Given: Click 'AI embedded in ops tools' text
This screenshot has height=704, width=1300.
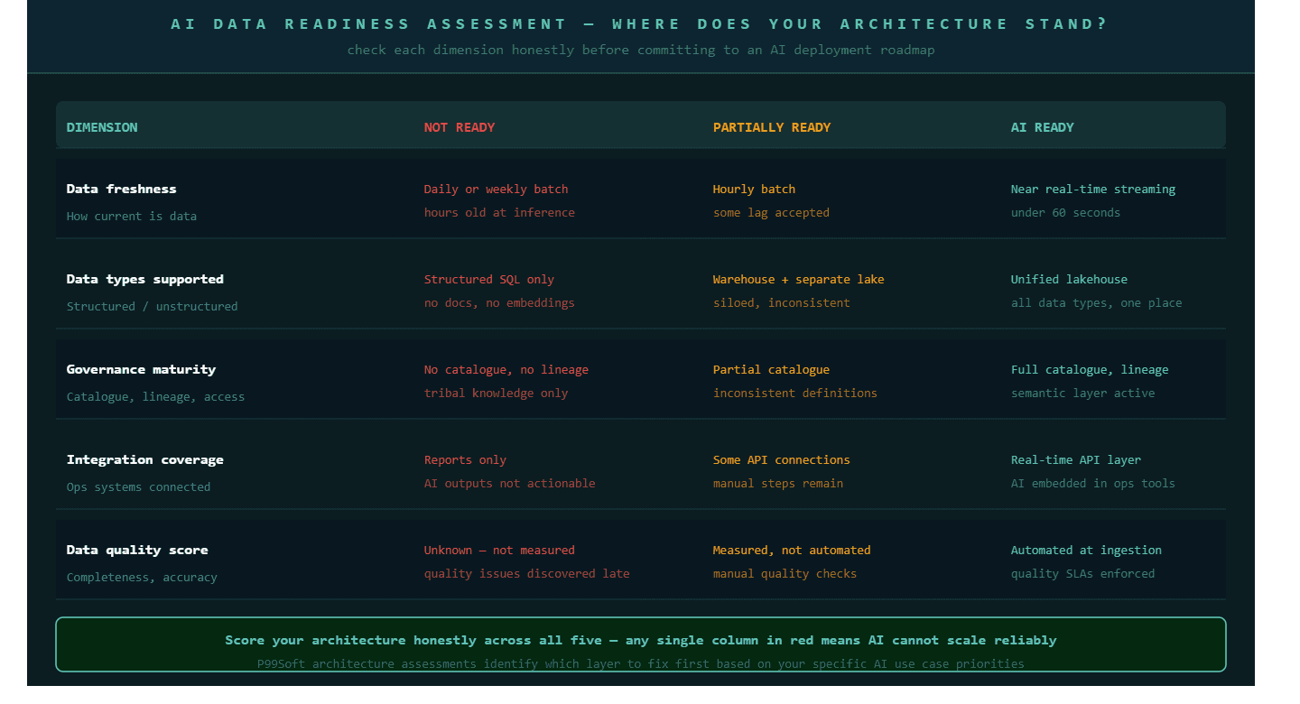Looking at the screenshot, I should [x=1093, y=483].
